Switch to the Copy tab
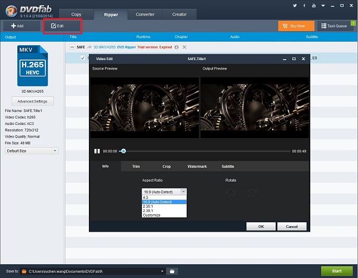358x278 pixels. (x=76, y=14)
